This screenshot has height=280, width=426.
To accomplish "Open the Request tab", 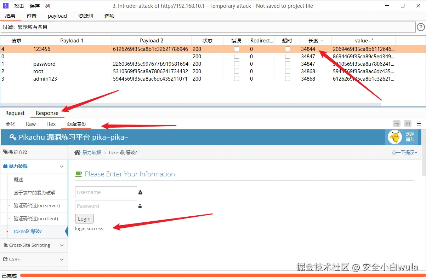I will tap(15, 113).
